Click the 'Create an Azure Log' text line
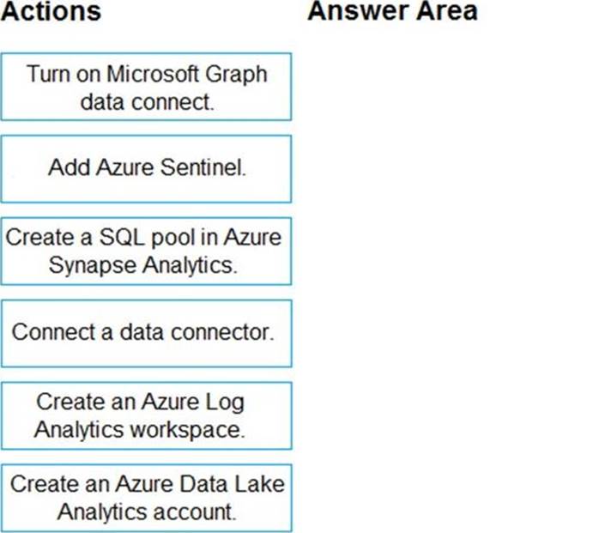The height and width of the screenshot is (533, 599). tap(141, 402)
